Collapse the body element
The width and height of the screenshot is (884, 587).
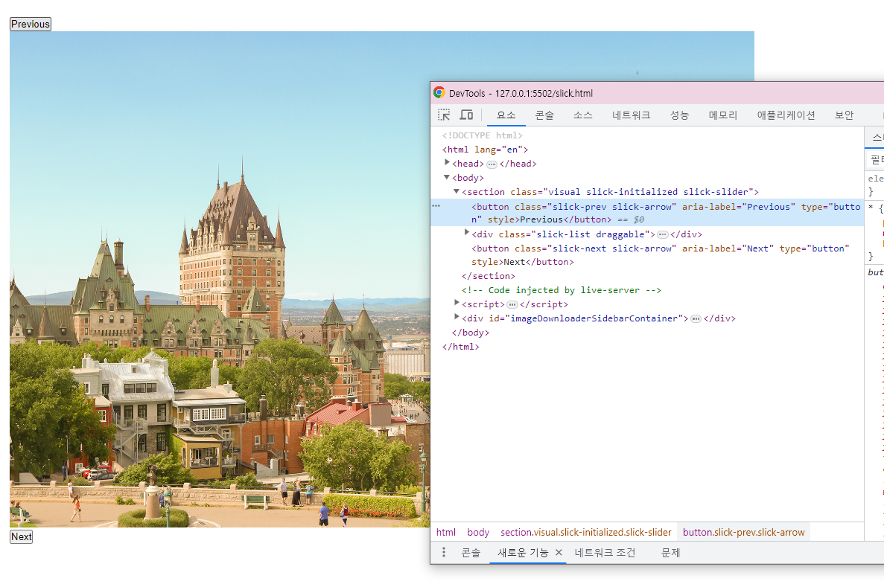click(447, 177)
